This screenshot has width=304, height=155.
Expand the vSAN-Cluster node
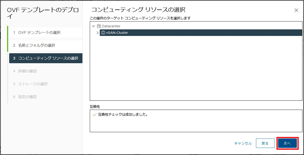[x=97, y=33]
